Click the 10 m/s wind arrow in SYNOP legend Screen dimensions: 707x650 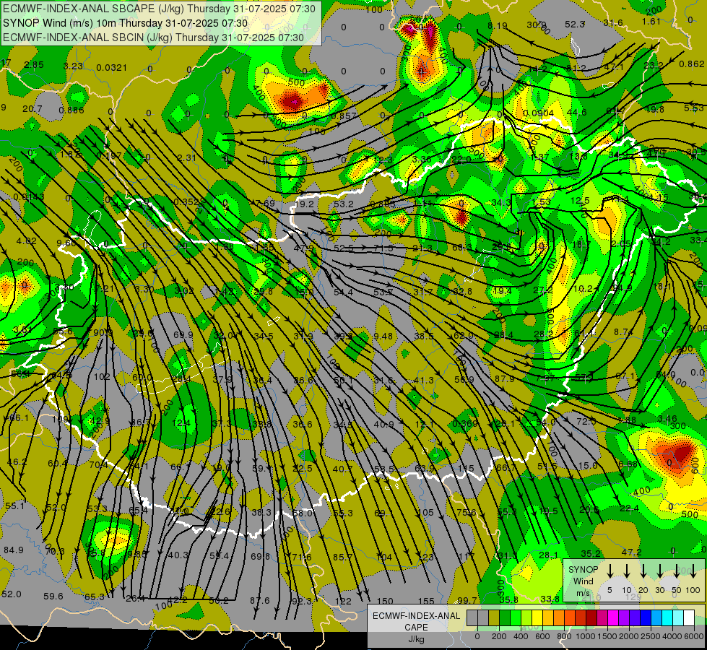coord(626,571)
